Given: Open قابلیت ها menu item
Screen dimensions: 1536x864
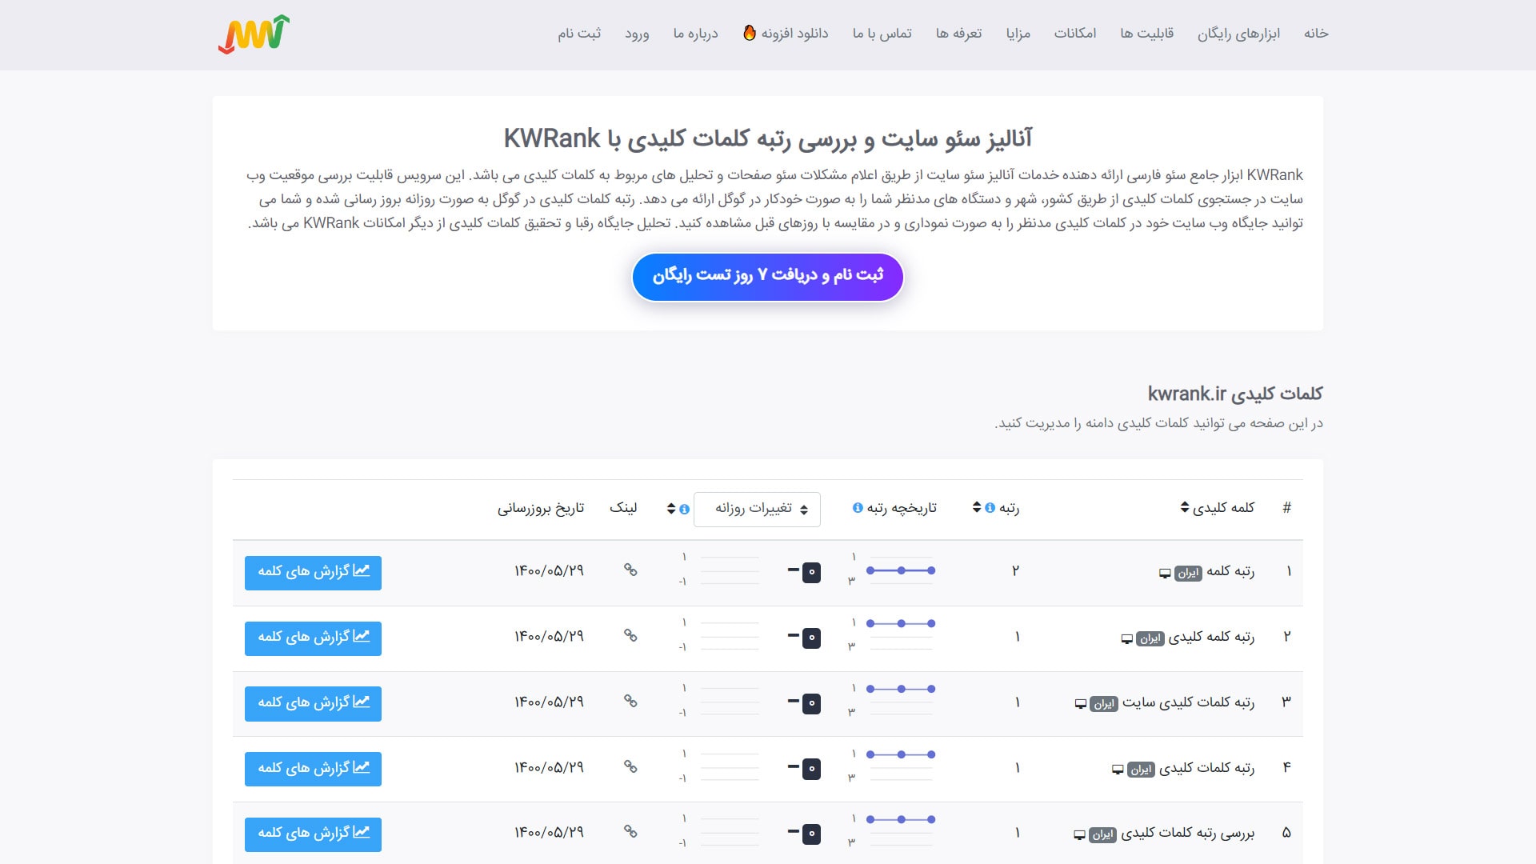Looking at the screenshot, I should coord(1146,33).
